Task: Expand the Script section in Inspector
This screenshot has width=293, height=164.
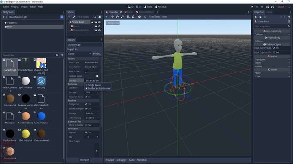Action: [272, 76]
